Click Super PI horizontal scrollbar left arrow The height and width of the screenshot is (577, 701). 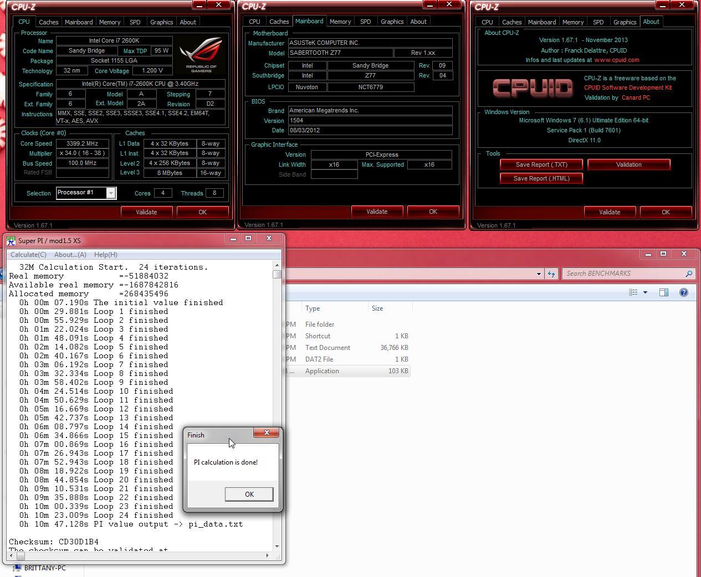coord(12,555)
